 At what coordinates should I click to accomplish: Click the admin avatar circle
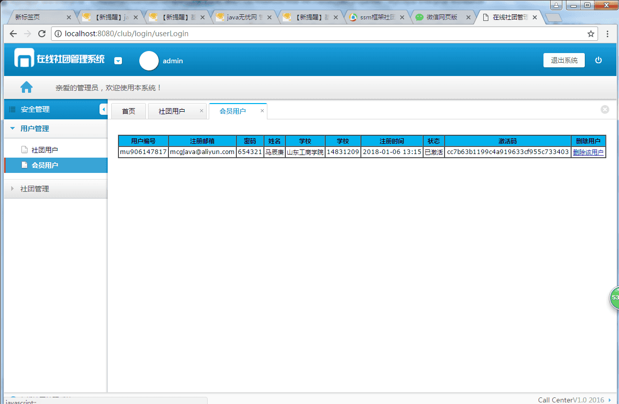pos(149,61)
